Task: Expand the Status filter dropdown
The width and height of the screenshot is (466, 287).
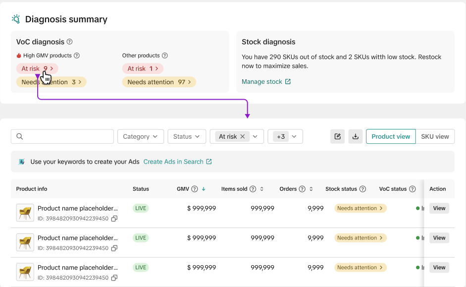Action: pyautogui.click(x=186, y=137)
